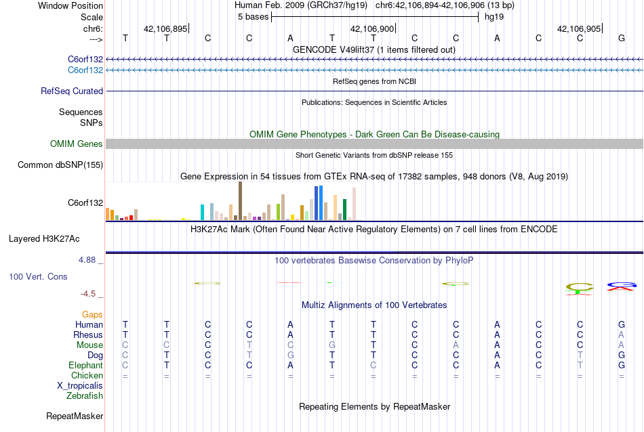Select the Elephant species row label
Screen dimensions: 644x432
86,365
